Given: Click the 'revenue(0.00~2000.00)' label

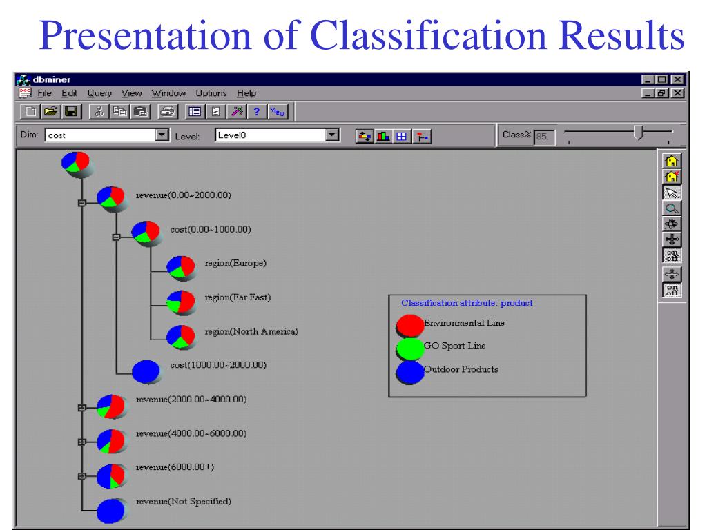Looking at the screenshot, I should (x=184, y=195).
